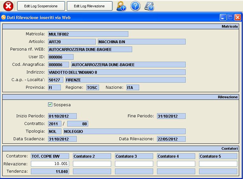Click Edit Log Rilevazione button
The height and width of the screenshot is (179, 243).
pyautogui.click(x=89, y=6)
